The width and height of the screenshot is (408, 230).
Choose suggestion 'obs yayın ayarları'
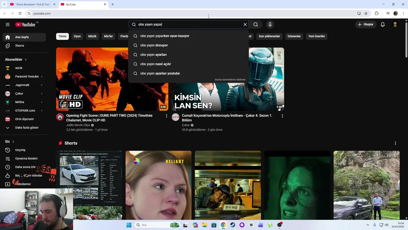click(x=188, y=55)
